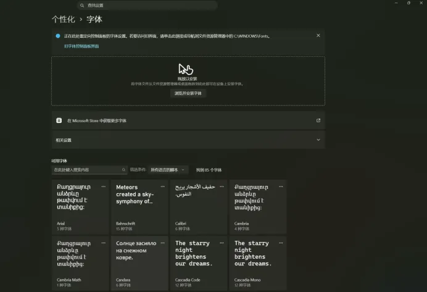Focus the top settings search field

tap(147, 6)
